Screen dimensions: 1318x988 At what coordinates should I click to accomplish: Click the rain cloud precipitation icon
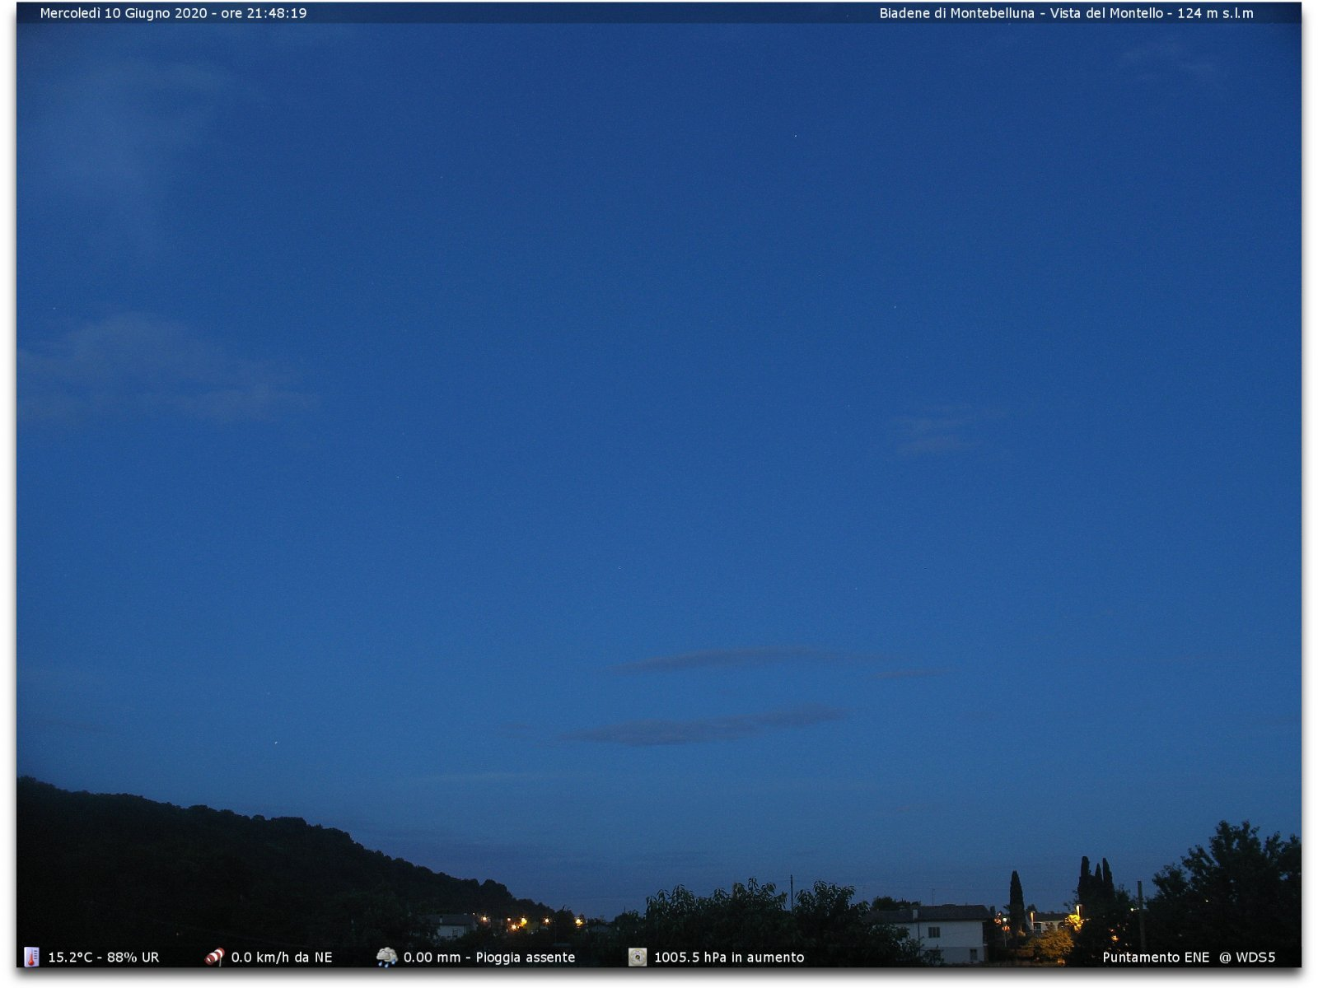pyautogui.click(x=386, y=957)
